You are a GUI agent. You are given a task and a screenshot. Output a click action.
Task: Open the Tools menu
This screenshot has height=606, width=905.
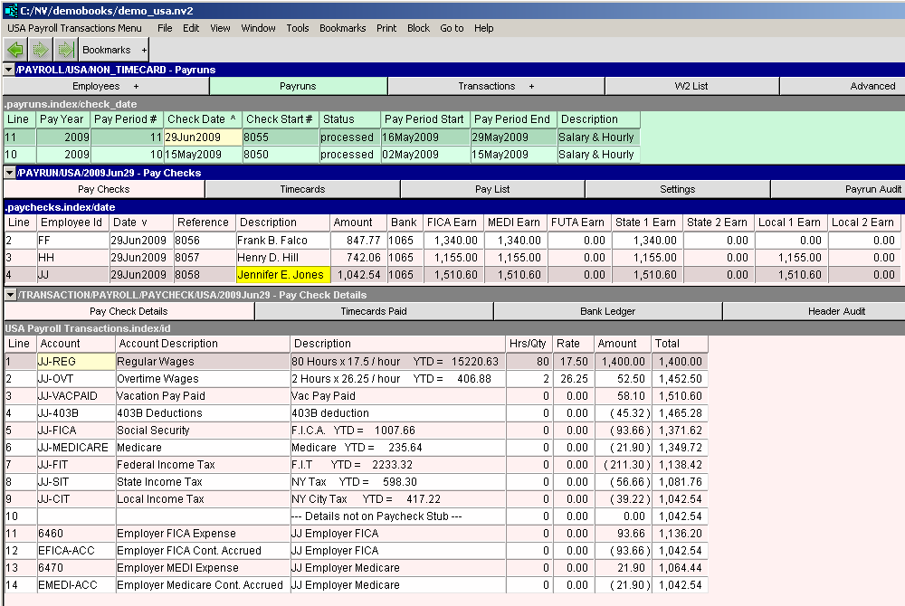[298, 28]
